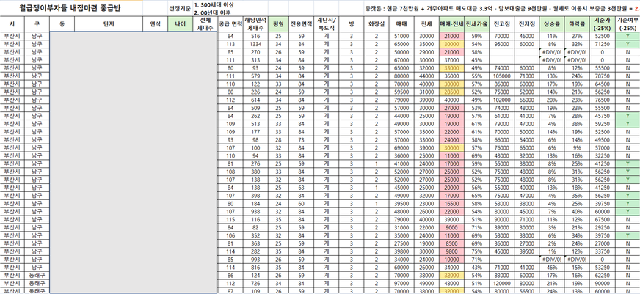
Task: Select the 해당면적 세대수 header
Action: (255, 24)
